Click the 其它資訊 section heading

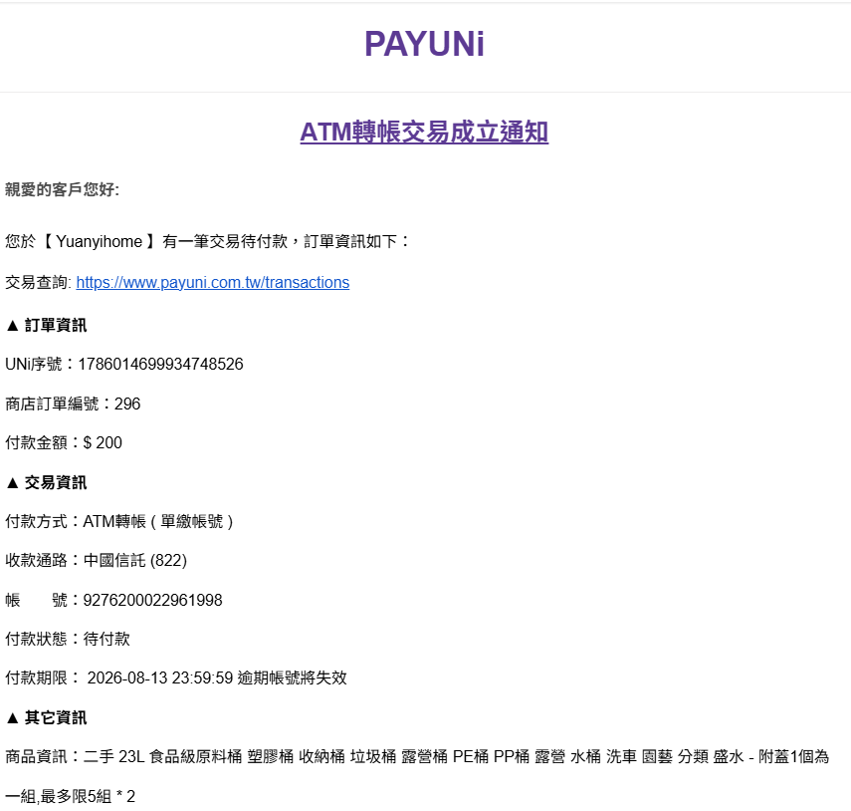pos(46,717)
